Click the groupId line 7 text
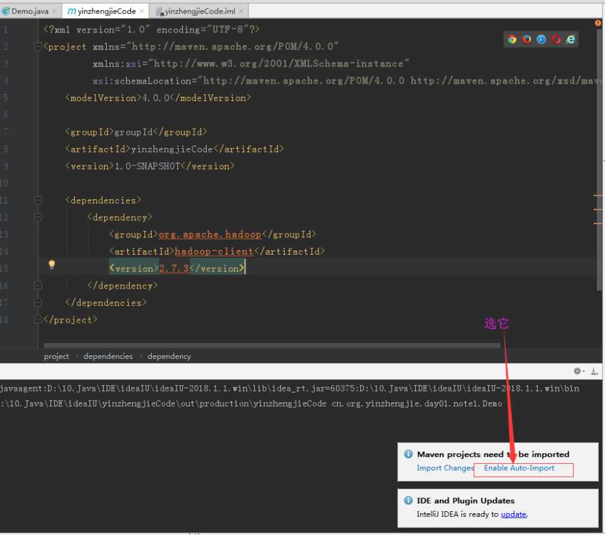605x535 pixels. pyautogui.click(x=136, y=132)
